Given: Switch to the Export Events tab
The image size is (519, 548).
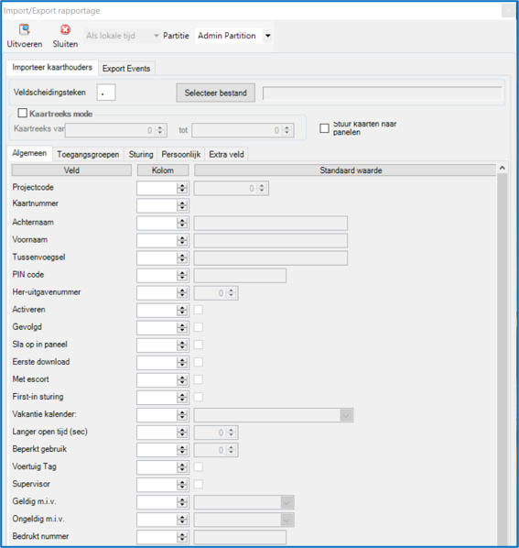Looking at the screenshot, I should click(x=126, y=69).
